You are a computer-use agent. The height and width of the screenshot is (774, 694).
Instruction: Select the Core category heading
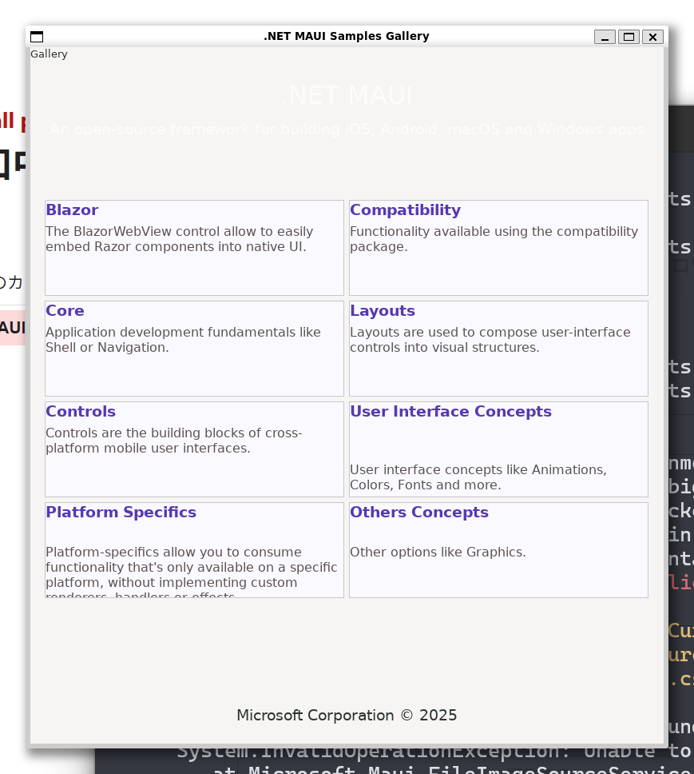(65, 310)
